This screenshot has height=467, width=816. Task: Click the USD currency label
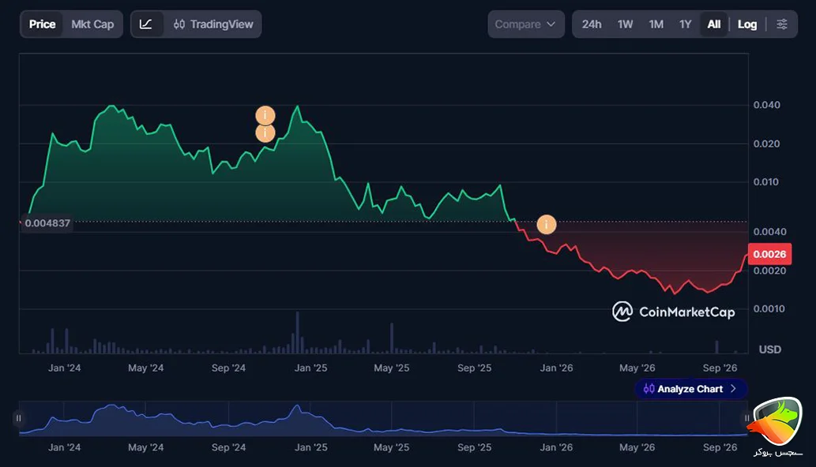pyautogui.click(x=769, y=349)
